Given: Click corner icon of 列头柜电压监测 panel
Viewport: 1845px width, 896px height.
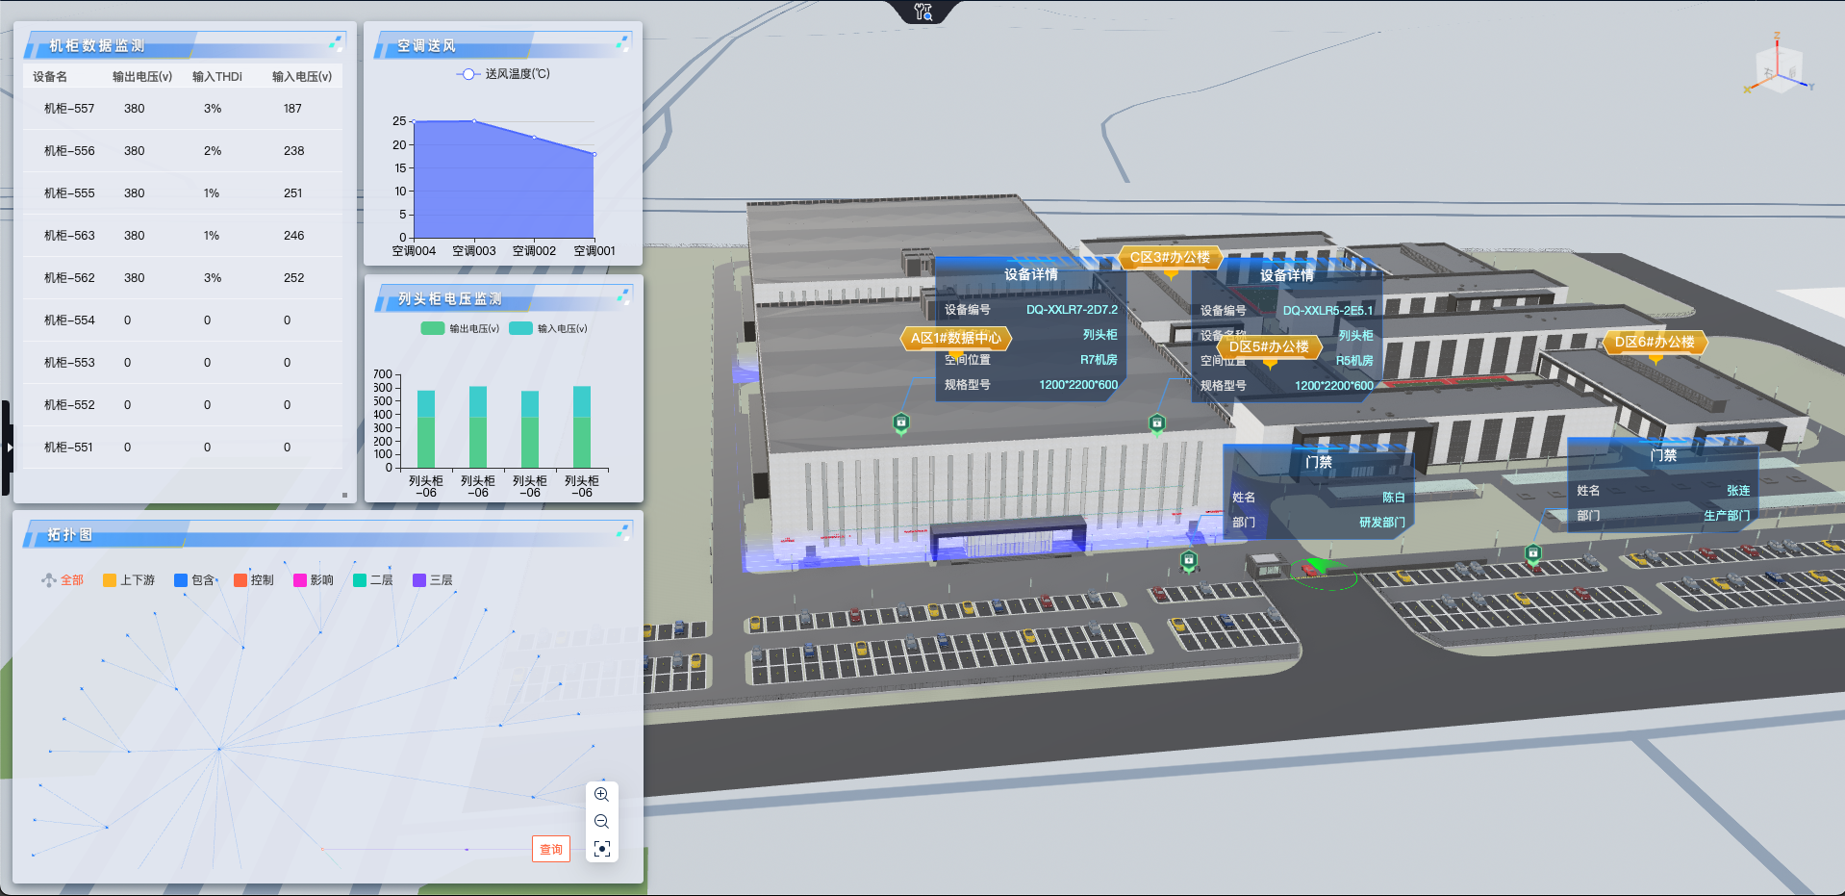Looking at the screenshot, I should [x=623, y=296].
